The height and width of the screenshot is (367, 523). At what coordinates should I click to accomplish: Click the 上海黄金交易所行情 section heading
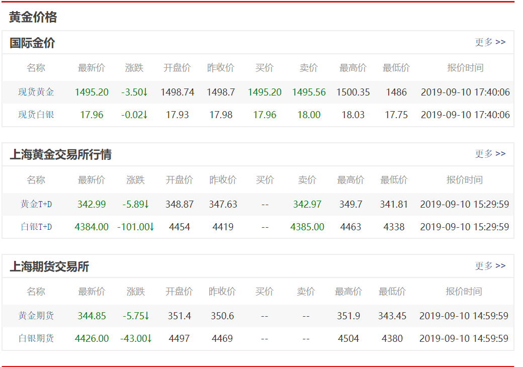[60, 155]
